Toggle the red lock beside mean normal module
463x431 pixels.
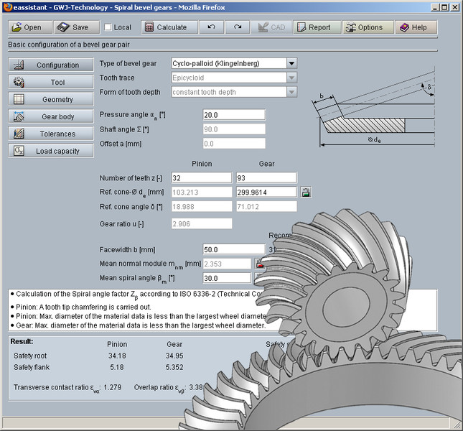click(260, 264)
